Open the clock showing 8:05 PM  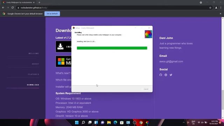(x=214, y=122)
